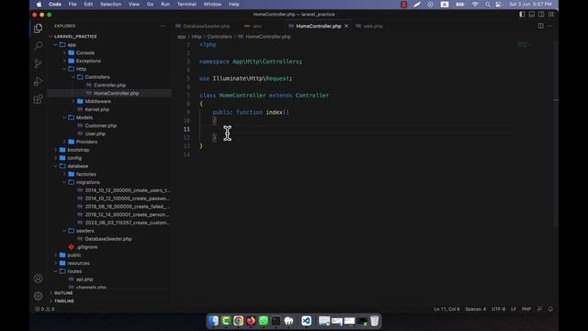588x331 pixels.
Task: Open the Run menu
Action: [165, 5]
